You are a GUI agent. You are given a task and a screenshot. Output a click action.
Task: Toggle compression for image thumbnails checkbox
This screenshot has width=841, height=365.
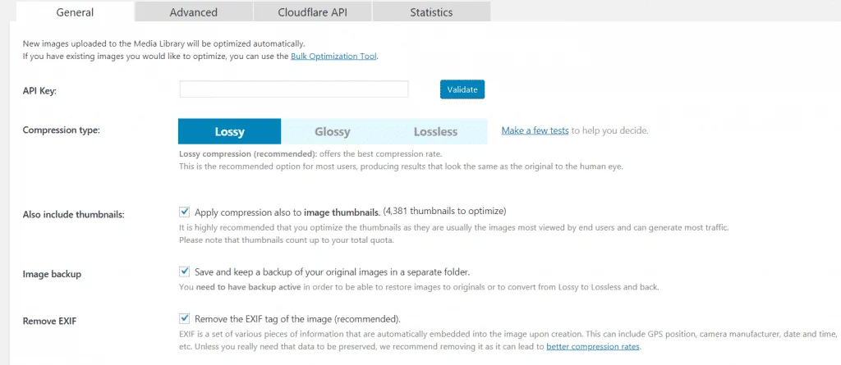coord(185,211)
